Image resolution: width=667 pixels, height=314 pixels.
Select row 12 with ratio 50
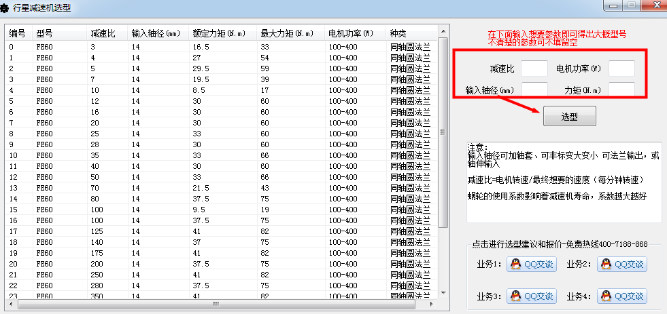[x=221, y=177]
